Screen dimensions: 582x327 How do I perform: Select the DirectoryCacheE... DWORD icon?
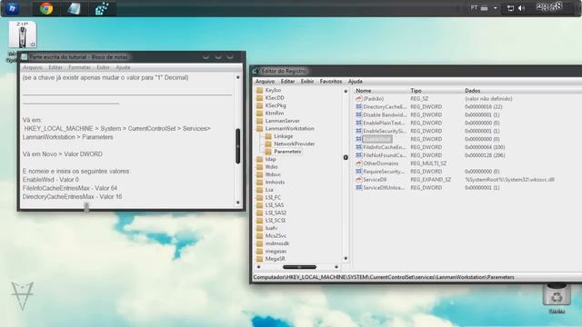point(359,107)
